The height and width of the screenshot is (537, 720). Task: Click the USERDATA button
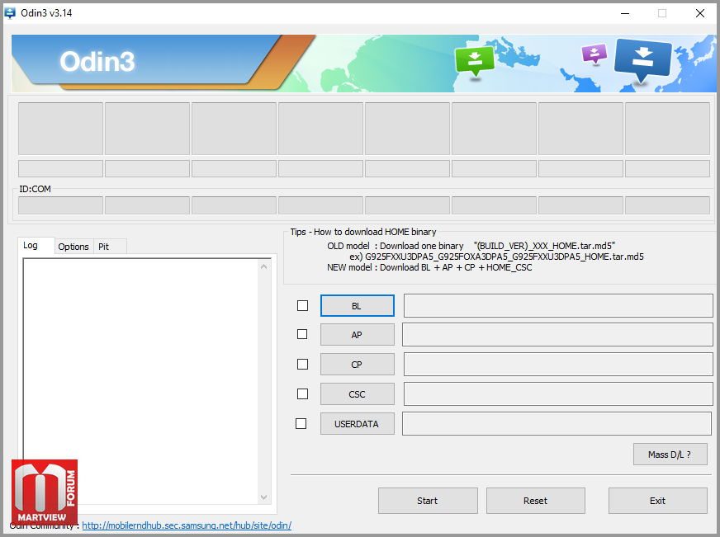coord(358,424)
